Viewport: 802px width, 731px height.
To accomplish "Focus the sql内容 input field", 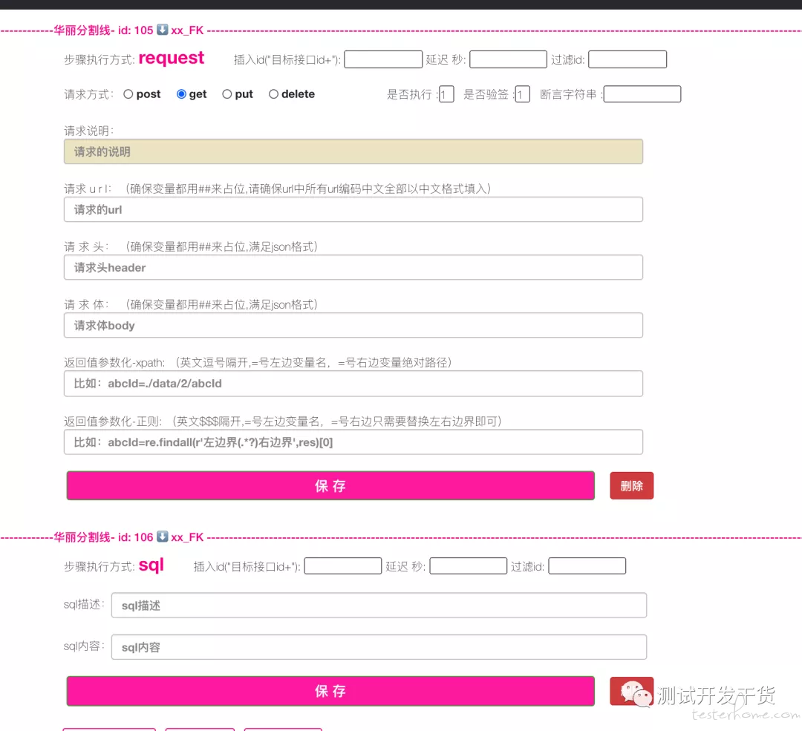I will (x=379, y=647).
